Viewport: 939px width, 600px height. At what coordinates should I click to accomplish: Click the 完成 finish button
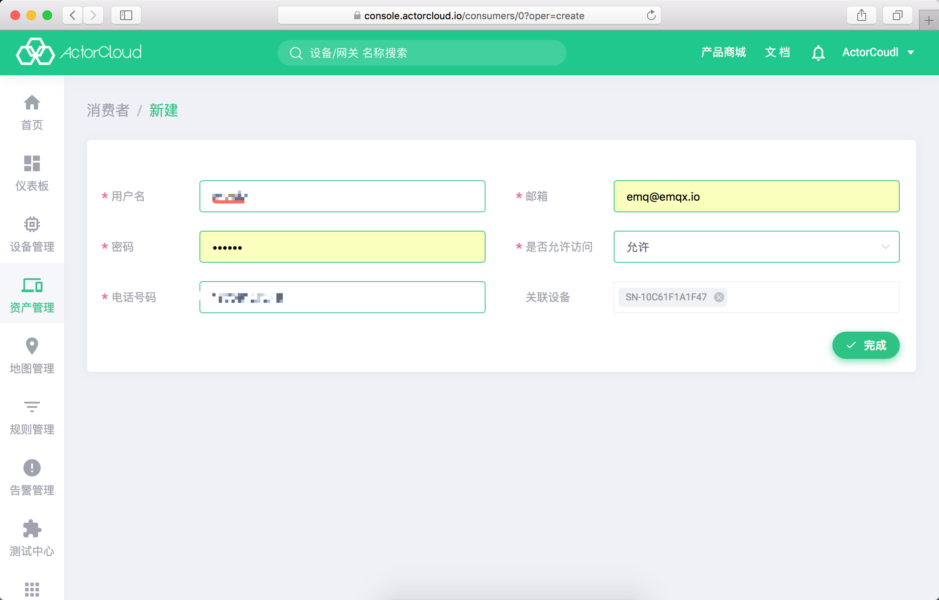[x=866, y=345]
